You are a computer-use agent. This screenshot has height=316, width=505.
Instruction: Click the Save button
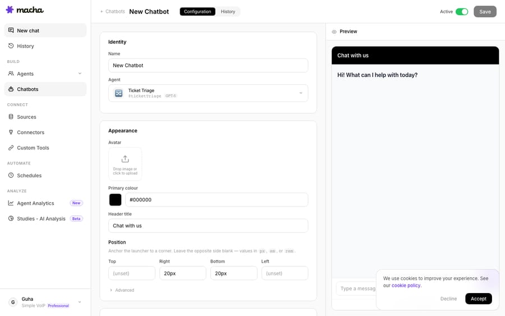click(485, 12)
